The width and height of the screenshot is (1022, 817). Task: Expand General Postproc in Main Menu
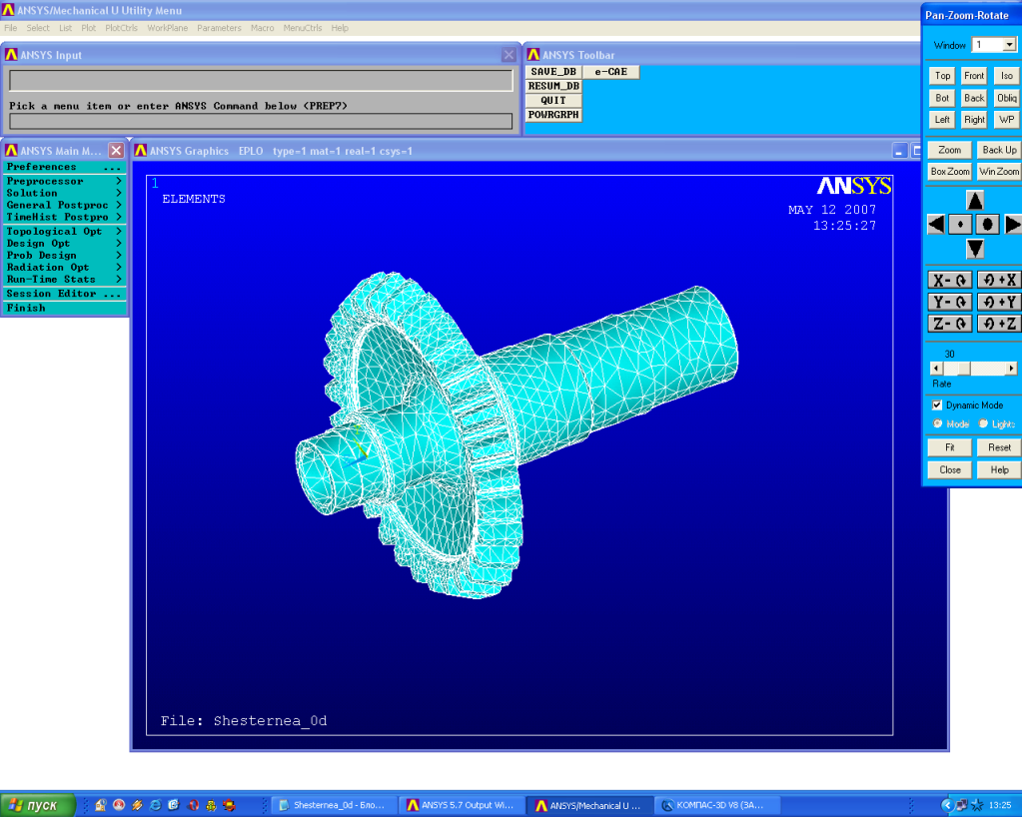click(x=64, y=205)
